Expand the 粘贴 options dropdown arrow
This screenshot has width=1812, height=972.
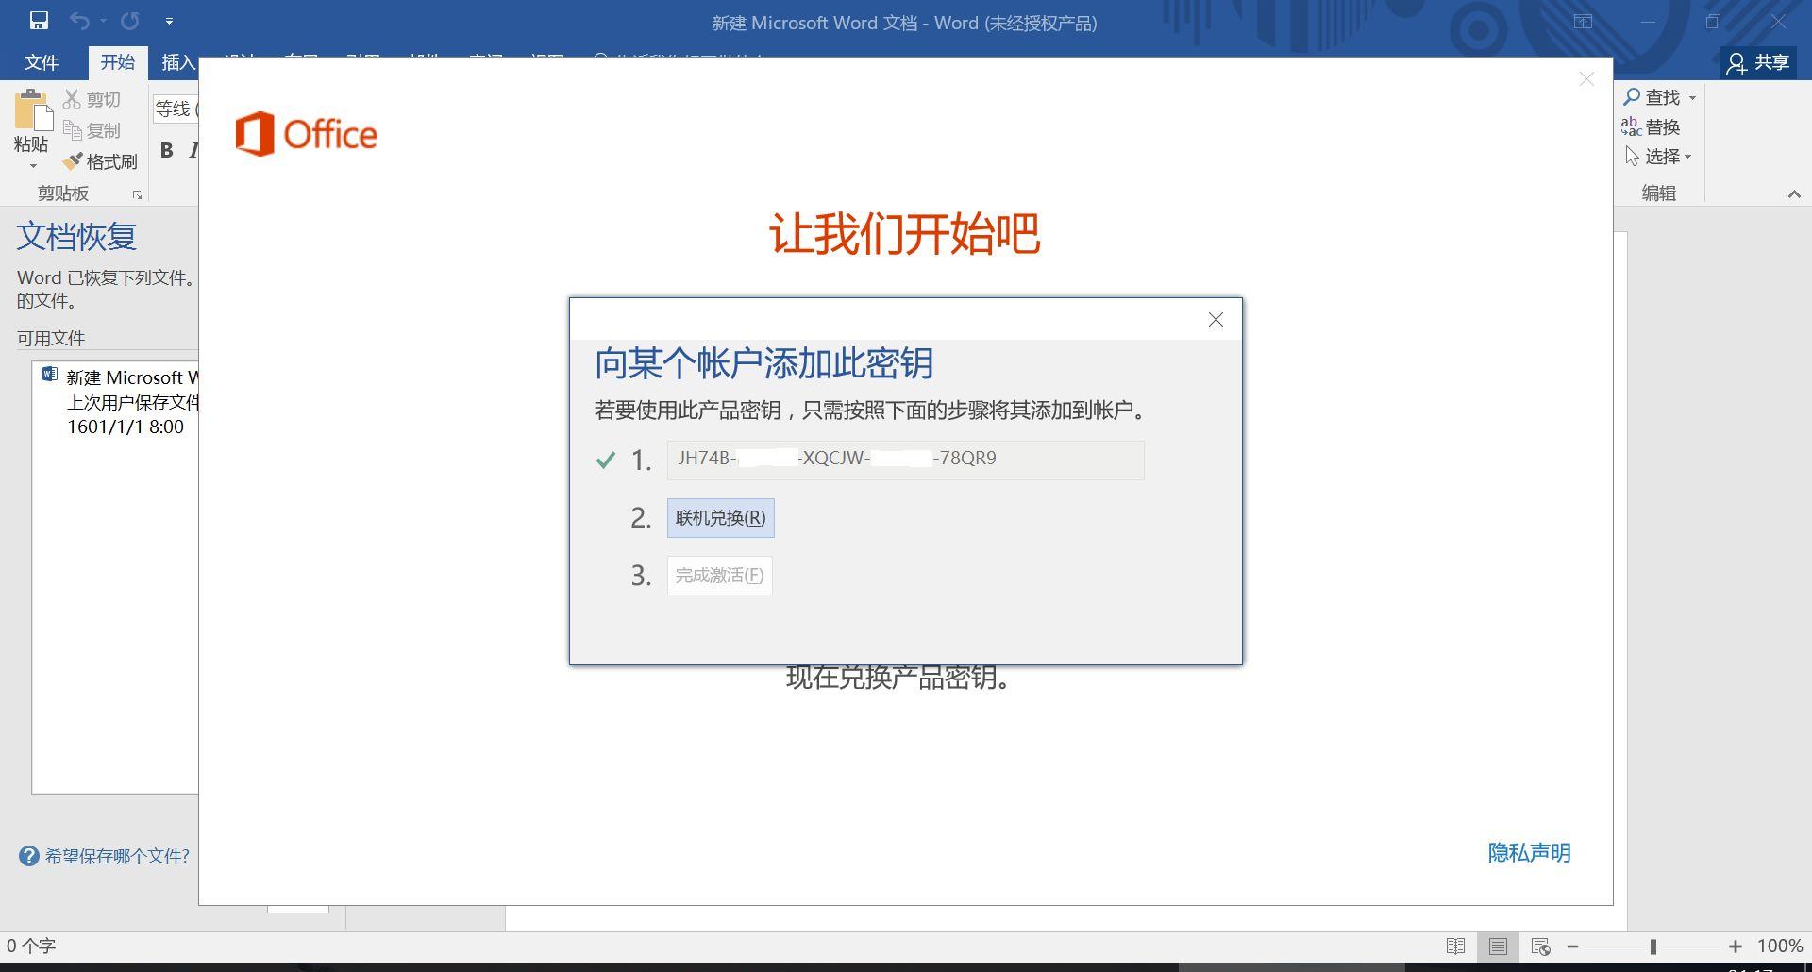point(32,166)
